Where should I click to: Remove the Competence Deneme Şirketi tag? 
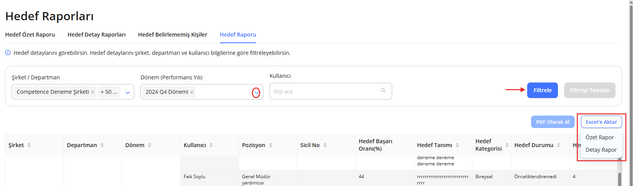coord(93,92)
